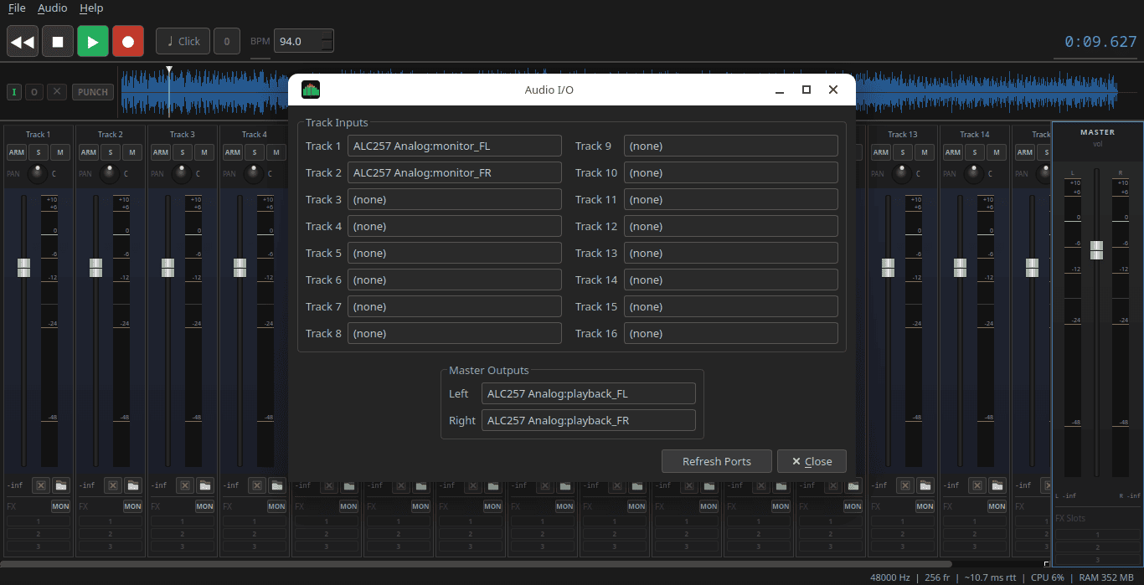
Task: Clear Track 3 audio with the X icon
Action: tap(184, 485)
